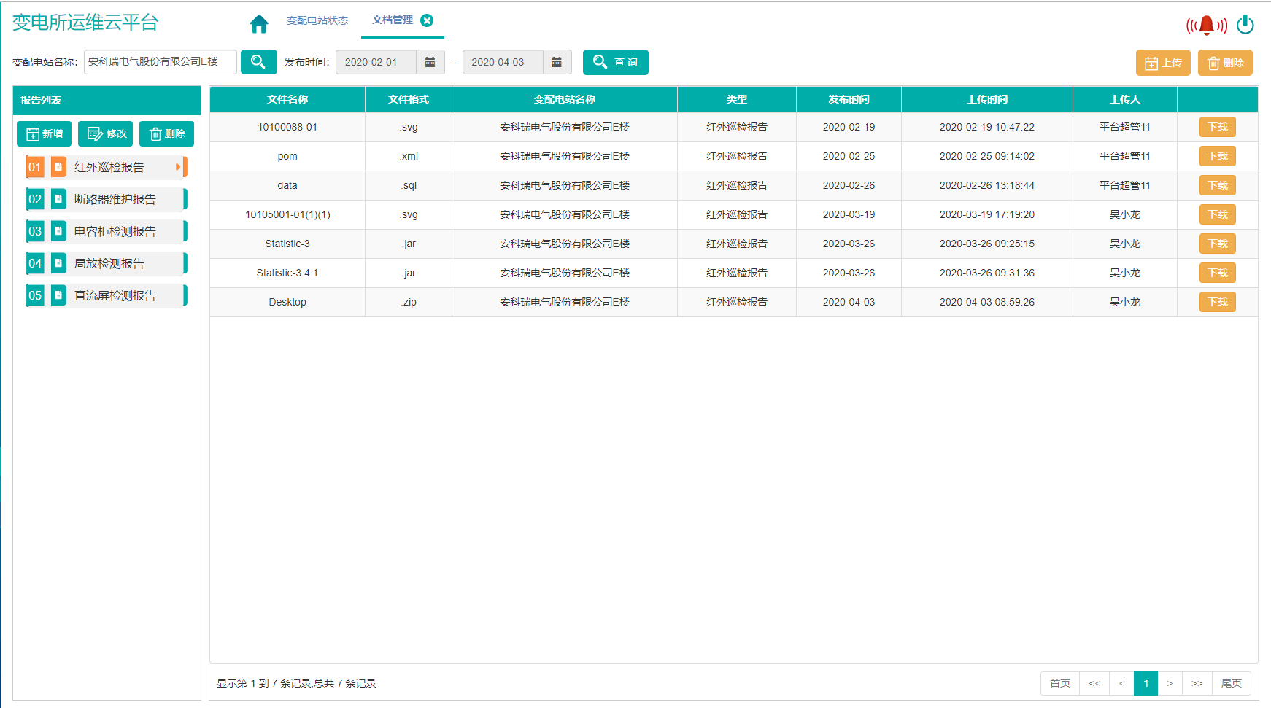Click the 上传人 column header
The height and width of the screenshot is (708, 1271).
tap(1125, 99)
